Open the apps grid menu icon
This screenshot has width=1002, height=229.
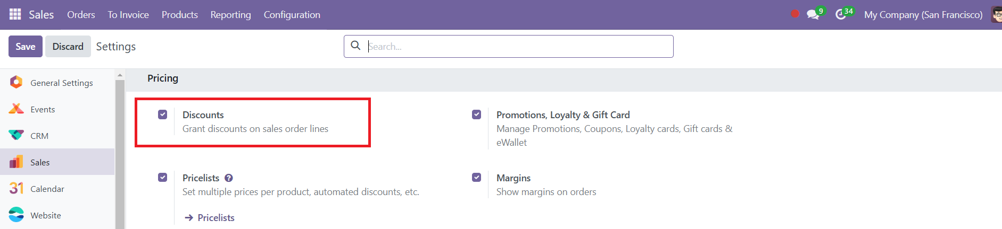[x=15, y=14]
